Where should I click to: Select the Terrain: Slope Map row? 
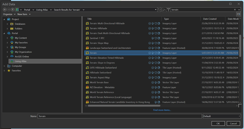tap(161, 43)
